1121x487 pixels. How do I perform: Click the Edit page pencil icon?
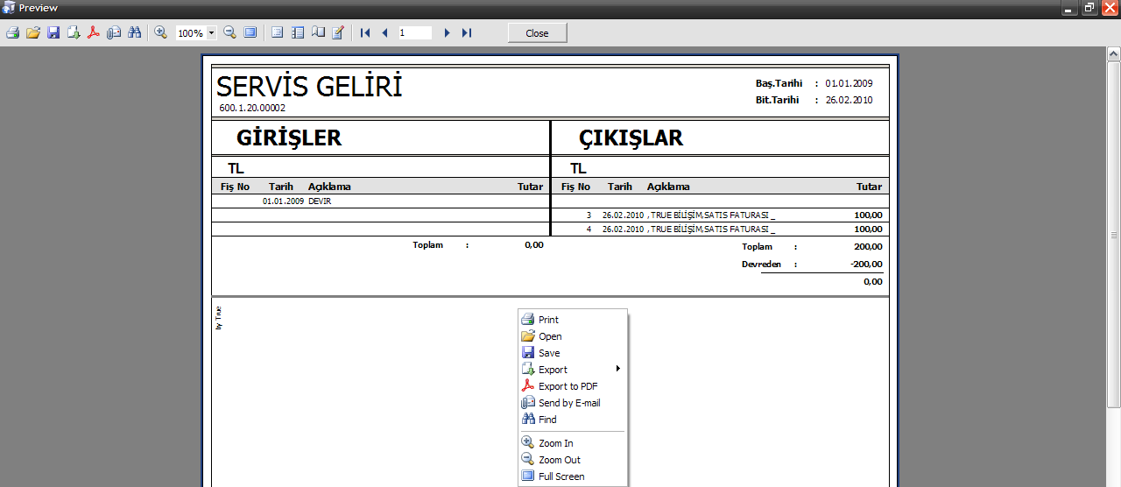(x=338, y=32)
